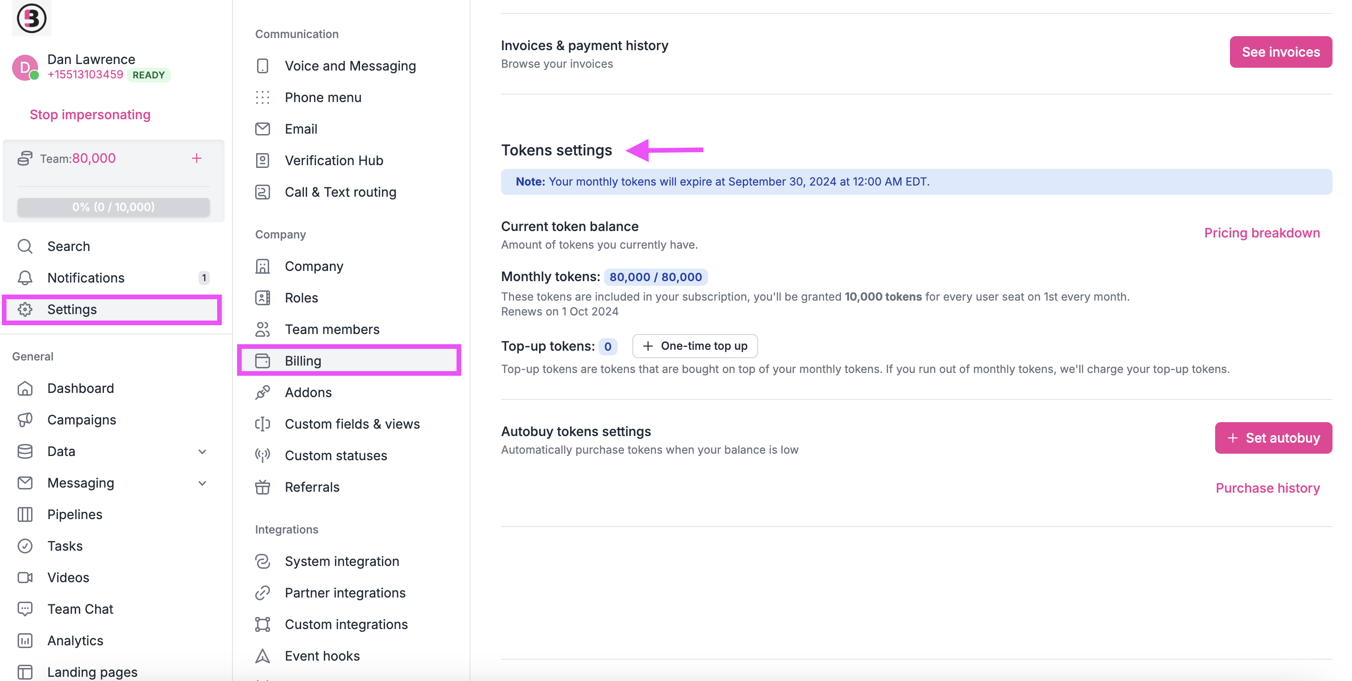The image size is (1352, 681).
Task: Open Settings in the left sidebar
Action: 112,309
